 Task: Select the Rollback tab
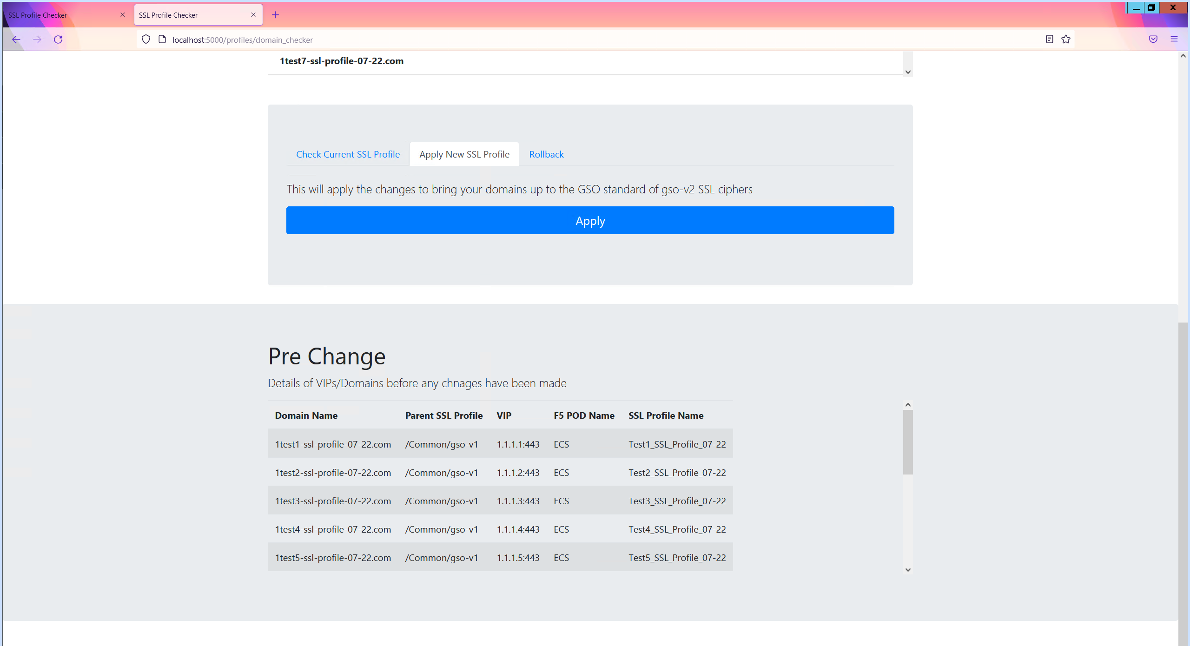pyautogui.click(x=546, y=154)
